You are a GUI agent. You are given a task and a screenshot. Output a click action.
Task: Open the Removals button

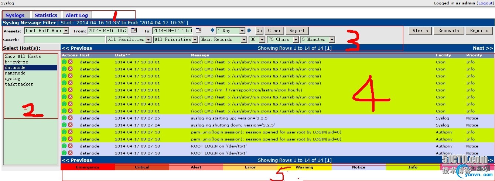[x=448, y=31]
